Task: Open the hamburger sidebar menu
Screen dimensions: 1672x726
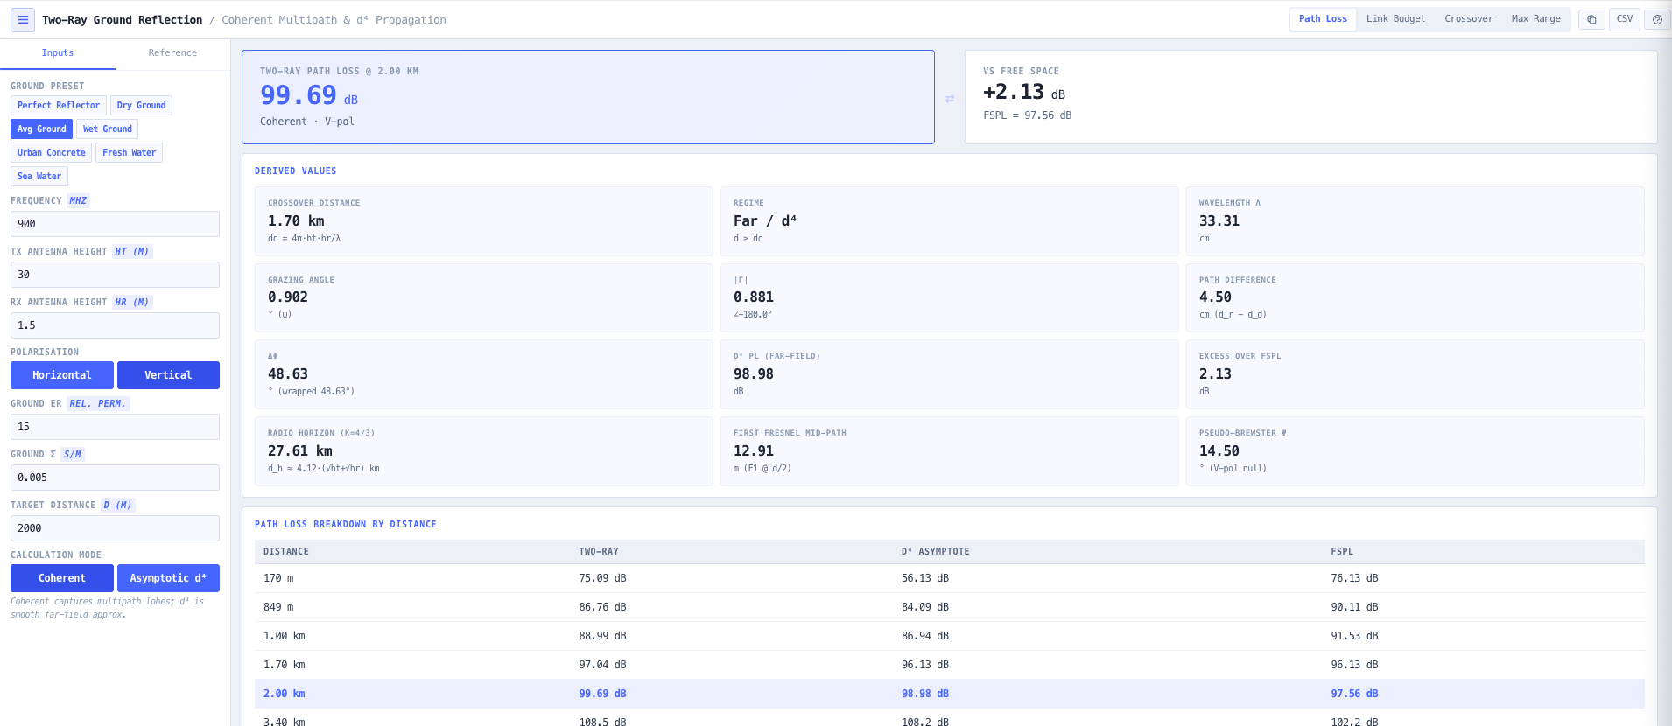Action: (23, 19)
